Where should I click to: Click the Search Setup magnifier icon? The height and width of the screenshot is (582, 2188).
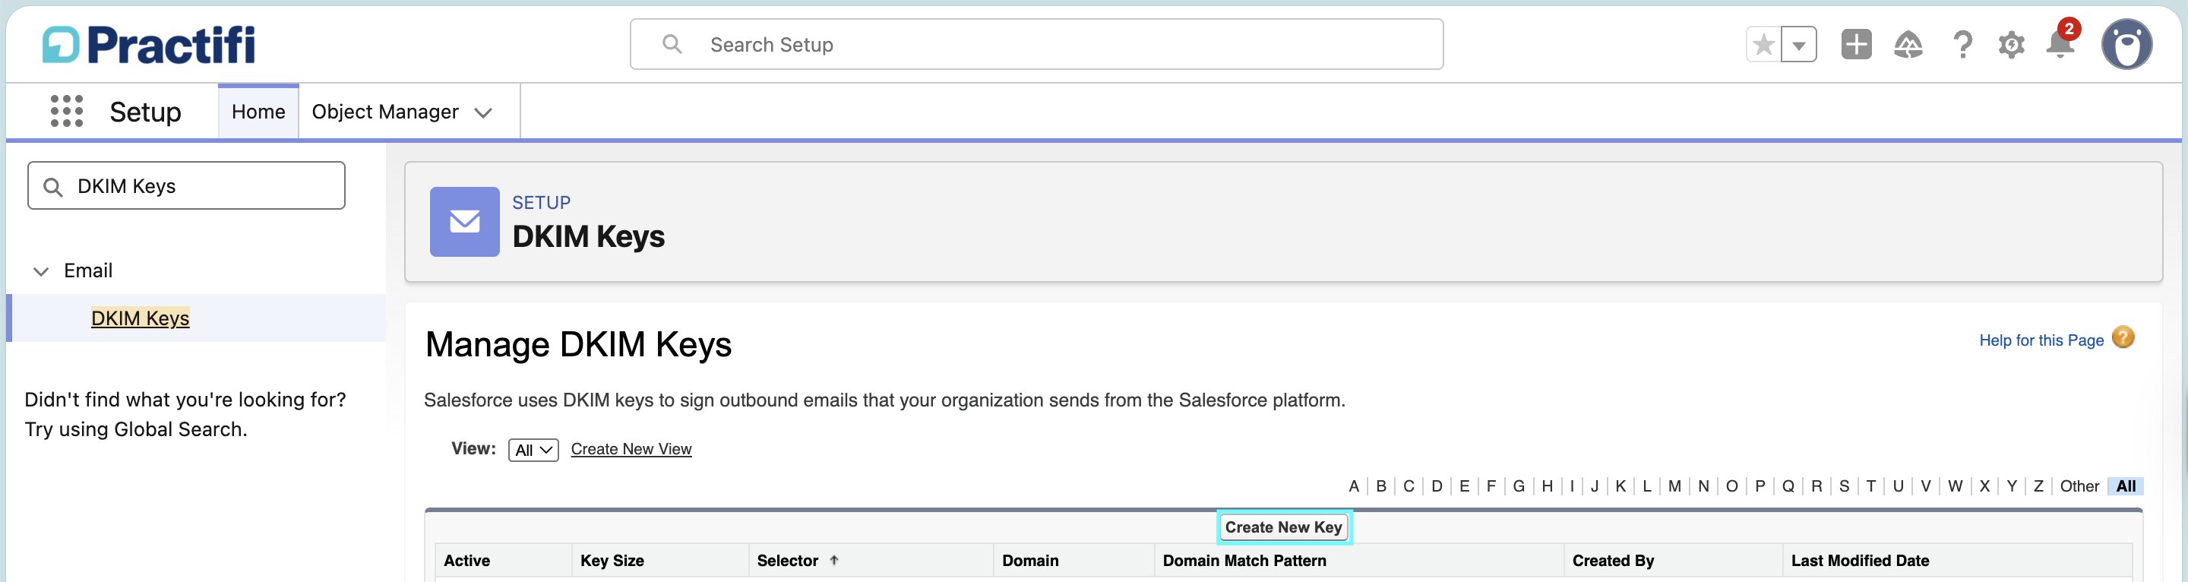(x=672, y=44)
